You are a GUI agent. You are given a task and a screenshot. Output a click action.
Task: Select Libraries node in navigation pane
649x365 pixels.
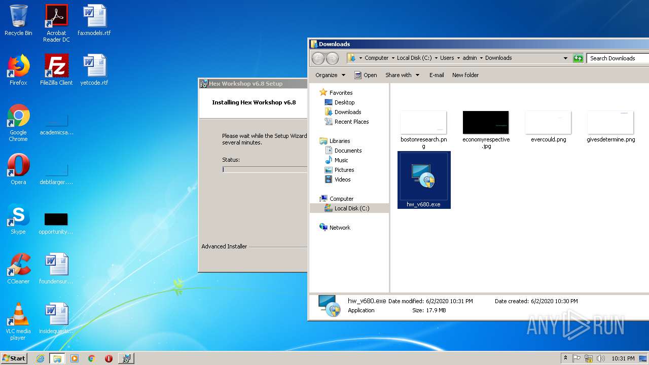pyautogui.click(x=335, y=141)
